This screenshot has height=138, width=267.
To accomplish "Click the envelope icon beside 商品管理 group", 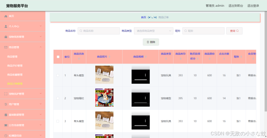I will (x=6, y=47).
